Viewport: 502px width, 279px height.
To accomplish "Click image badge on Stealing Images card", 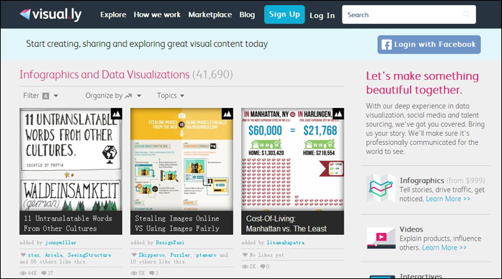I will coord(227,114).
